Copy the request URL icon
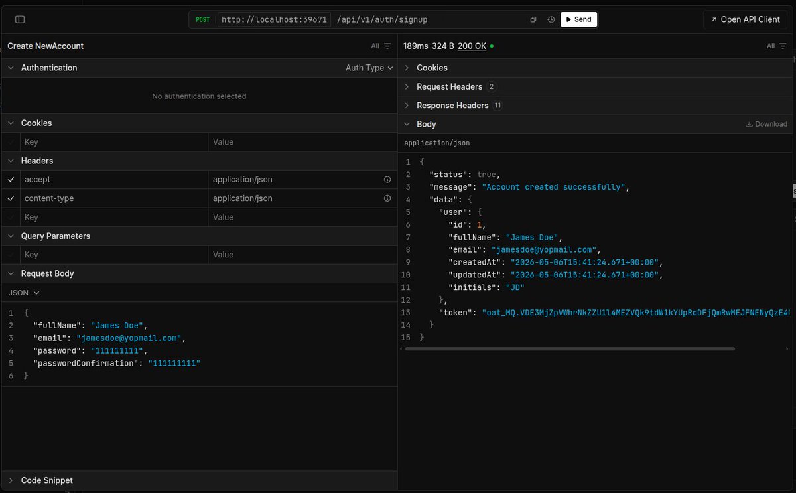796x493 pixels. [x=533, y=20]
